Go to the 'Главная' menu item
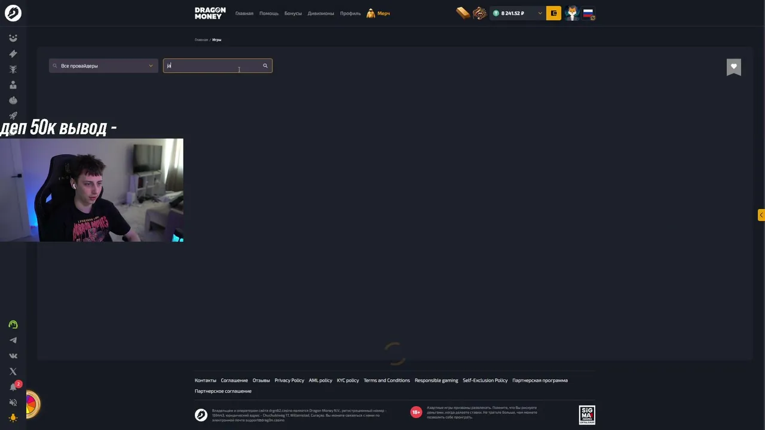The image size is (765, 430). tap(244, 13)
